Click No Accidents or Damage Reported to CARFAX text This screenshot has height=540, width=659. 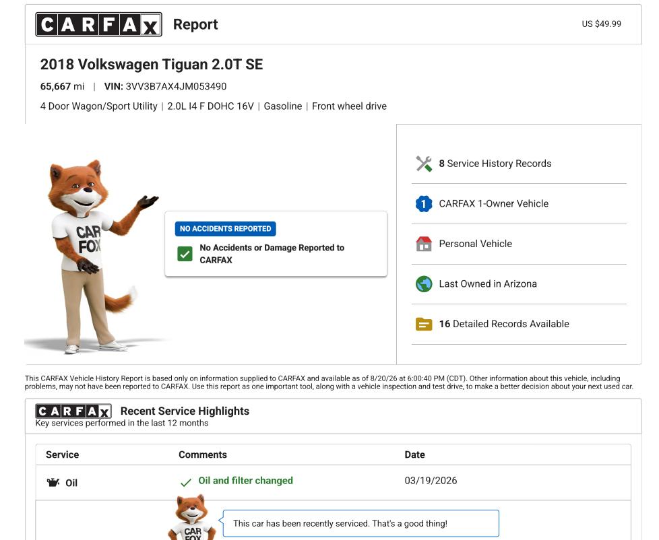point(272,254)
